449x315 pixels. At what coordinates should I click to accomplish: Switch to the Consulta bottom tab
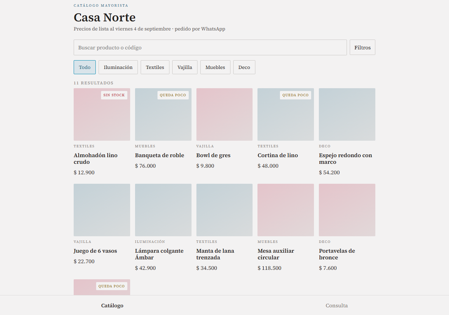click(x=337, y=306)
